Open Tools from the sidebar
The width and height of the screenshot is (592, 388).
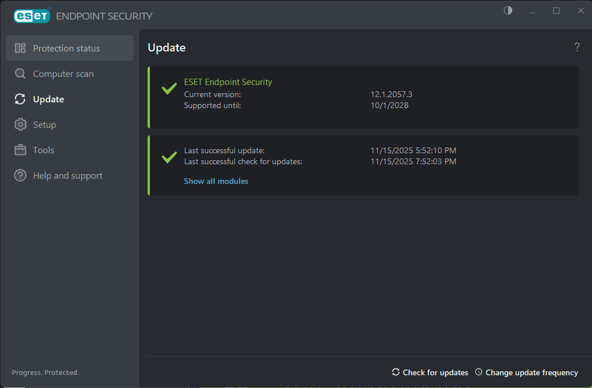[x=70, y=150]
